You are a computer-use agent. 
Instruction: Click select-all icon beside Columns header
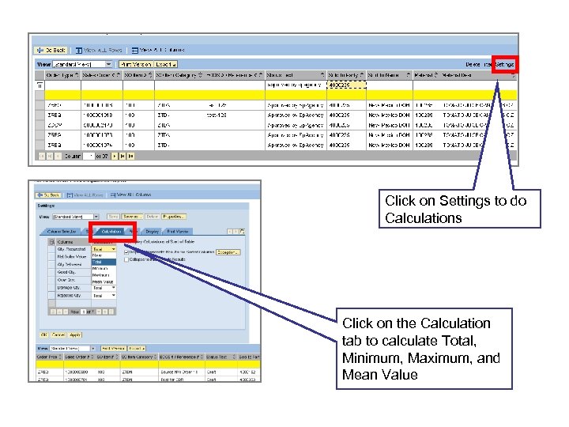pyautogui.click(x=52, y=242)
